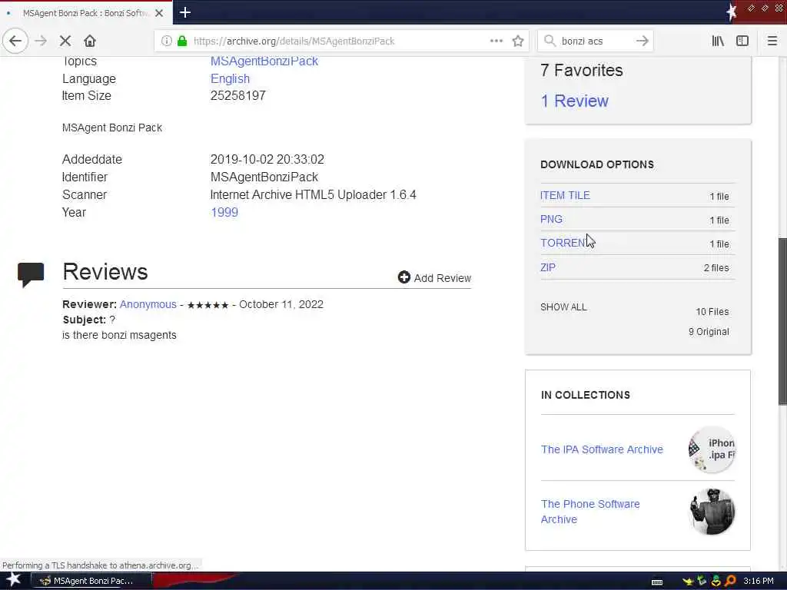The image size is (787, 590).
Task: Click the review text is there bonzi msagents
Action: click(x=119, y=335)
